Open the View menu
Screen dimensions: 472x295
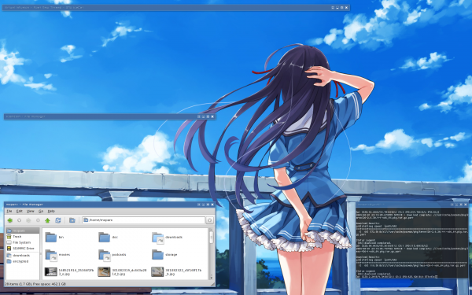[x=30, y=212]
